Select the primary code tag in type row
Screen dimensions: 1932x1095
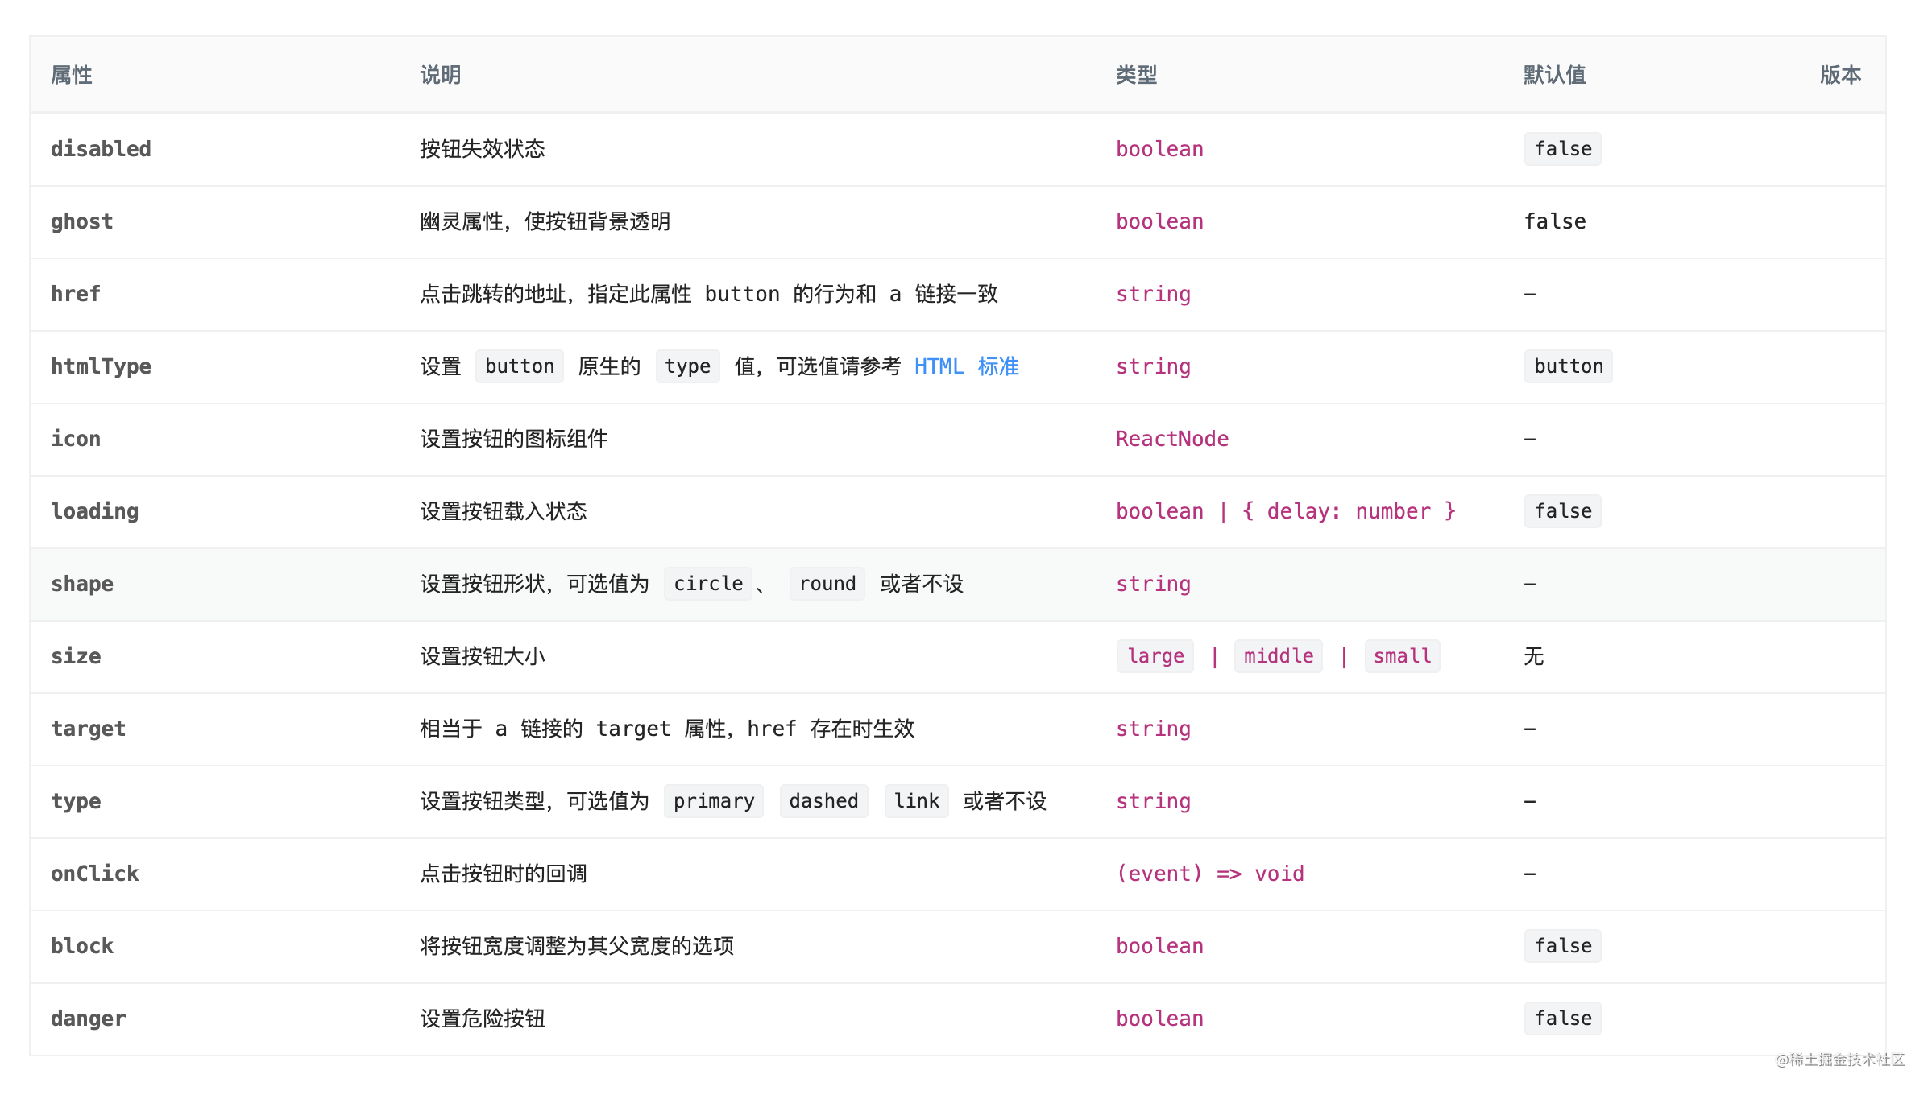coord(713,800)
